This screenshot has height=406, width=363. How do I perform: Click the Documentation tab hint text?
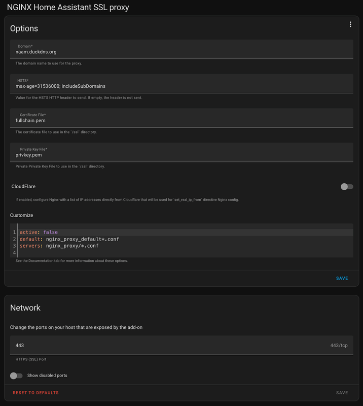(x=71, y=261)
